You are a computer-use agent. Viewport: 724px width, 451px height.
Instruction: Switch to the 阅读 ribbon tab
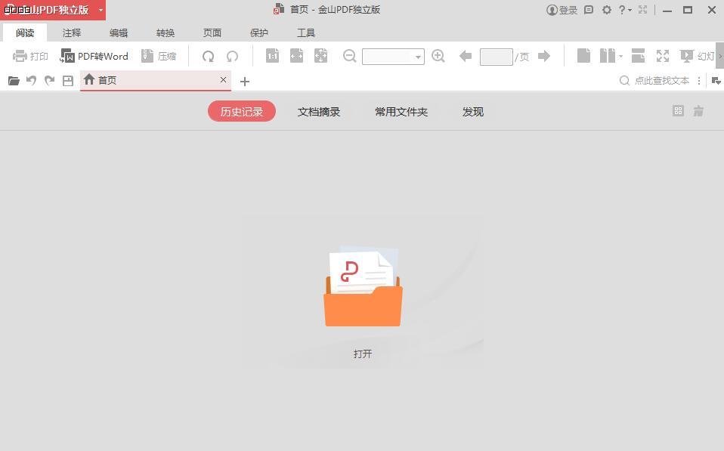pos(25,32)
